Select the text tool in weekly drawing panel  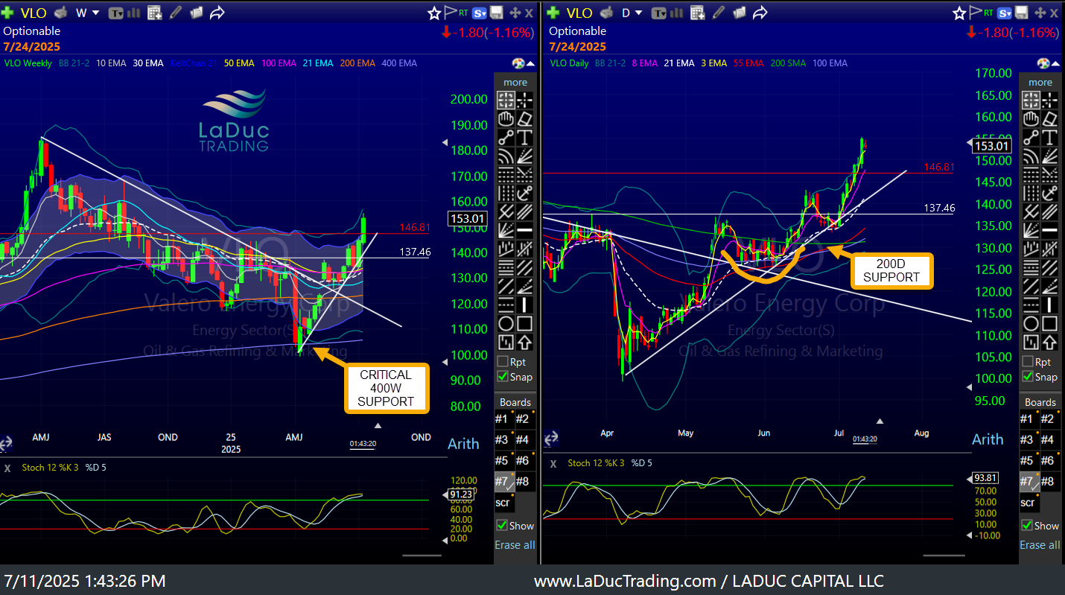pos(524,137)
